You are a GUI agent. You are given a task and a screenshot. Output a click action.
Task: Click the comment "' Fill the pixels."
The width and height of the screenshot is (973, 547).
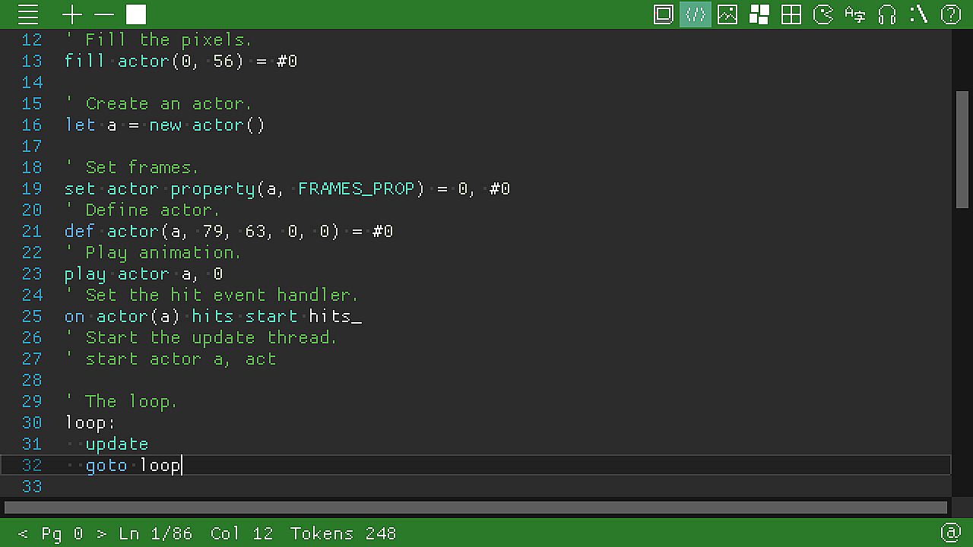pos(158,40)
